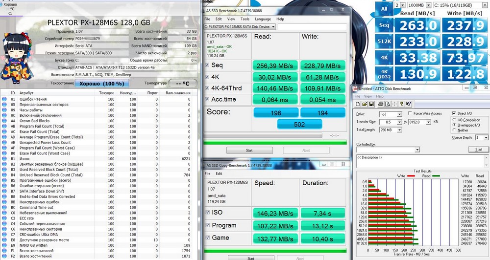Click the New document icon in ATTO toolbar
The width and height of the screenshot is (490, 260).
pos(358,104)
